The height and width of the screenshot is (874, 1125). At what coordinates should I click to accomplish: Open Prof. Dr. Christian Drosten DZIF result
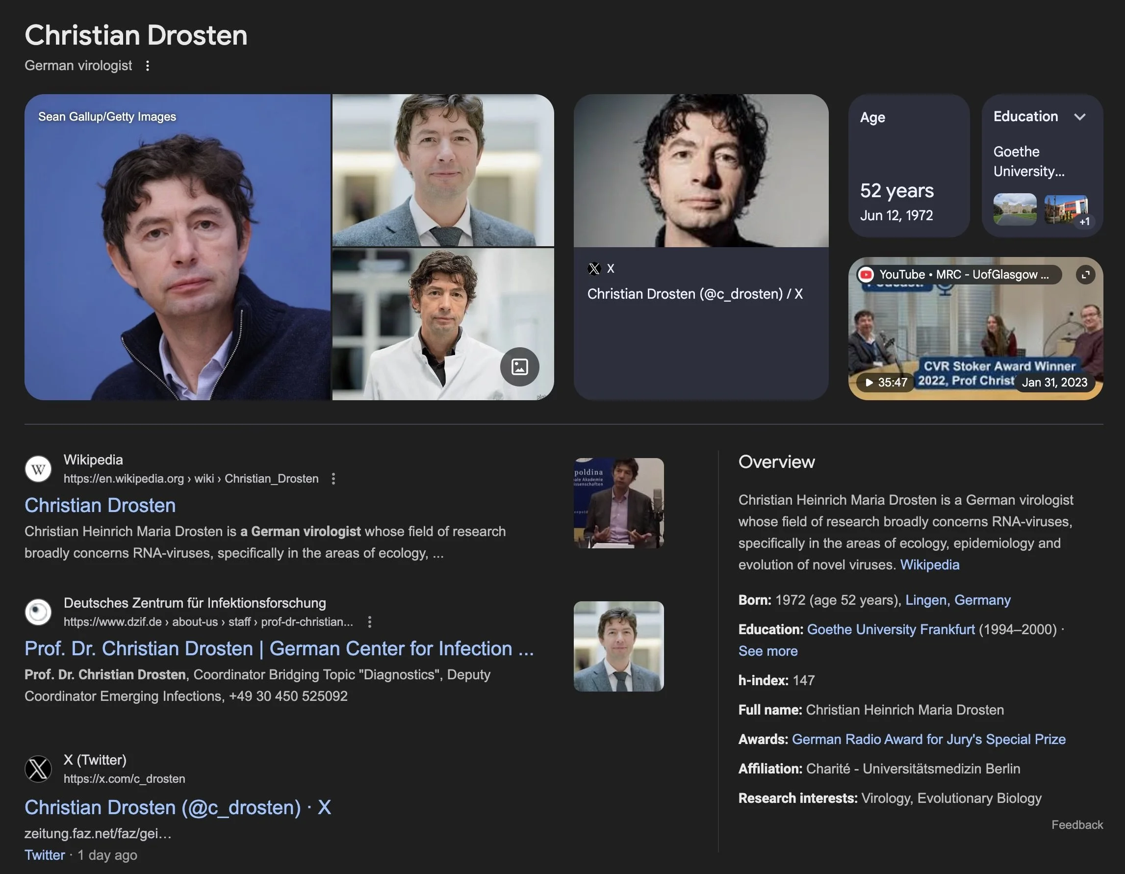(x=279, y=648)
